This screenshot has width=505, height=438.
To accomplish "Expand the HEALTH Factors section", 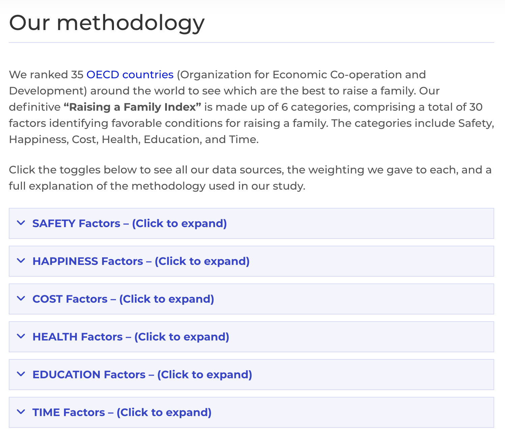I will (x=130, y=337).
